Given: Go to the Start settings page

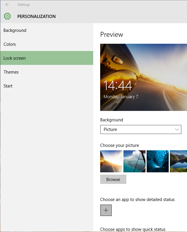Looking at the screenshot, I should pos(47,86).
